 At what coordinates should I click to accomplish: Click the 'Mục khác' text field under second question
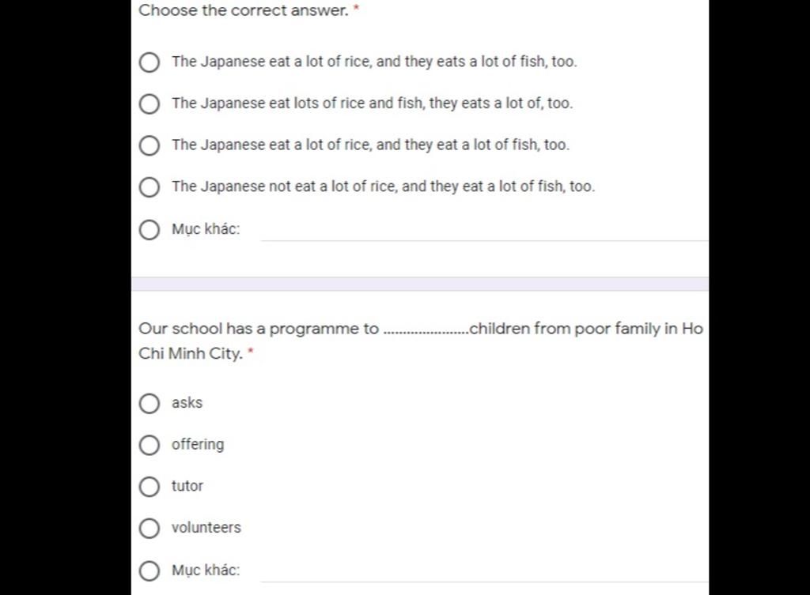pyautogui.click(x=484, y=571)
